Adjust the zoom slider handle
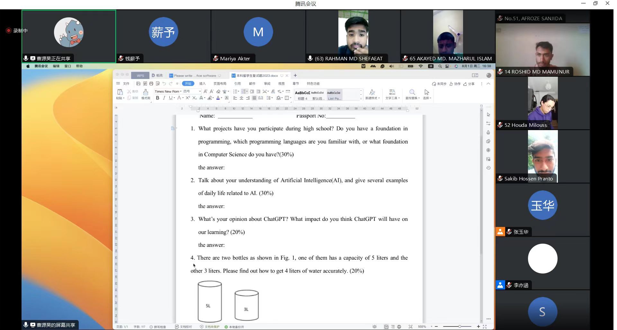617x330 pixels. [x=460, y=326]
